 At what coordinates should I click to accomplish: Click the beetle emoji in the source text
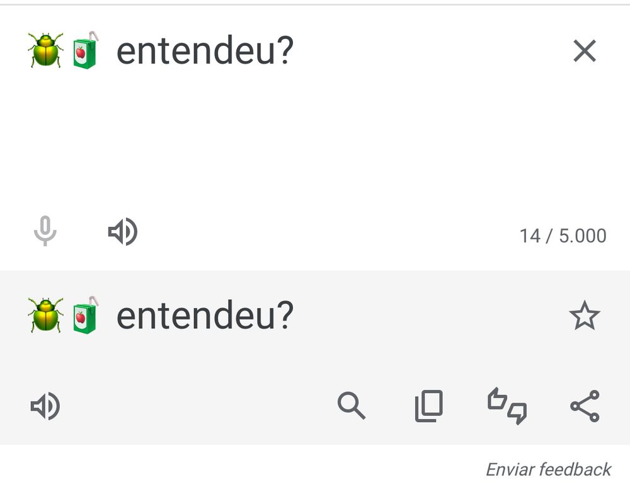45,50
